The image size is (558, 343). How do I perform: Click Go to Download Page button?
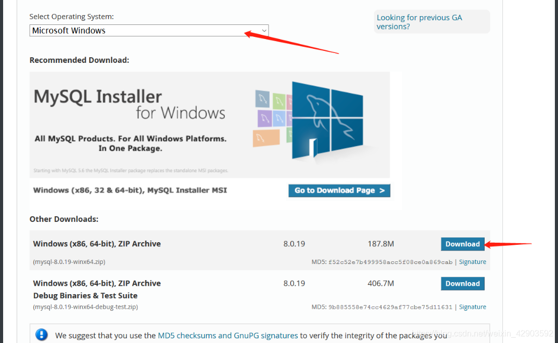click(339, 191)
